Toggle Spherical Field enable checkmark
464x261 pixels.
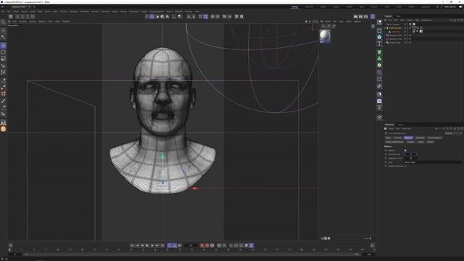(x=410, y=38)
